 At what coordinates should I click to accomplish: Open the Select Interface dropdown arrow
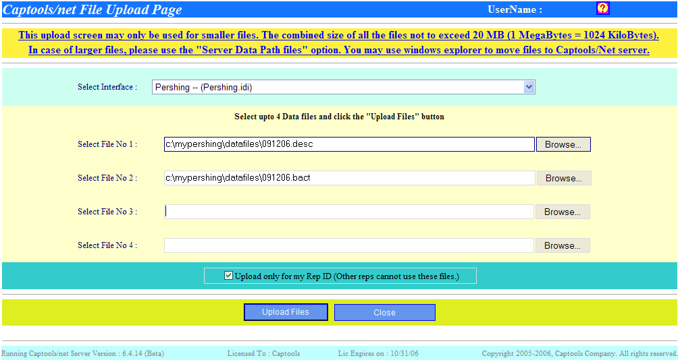tap(529, 87)
